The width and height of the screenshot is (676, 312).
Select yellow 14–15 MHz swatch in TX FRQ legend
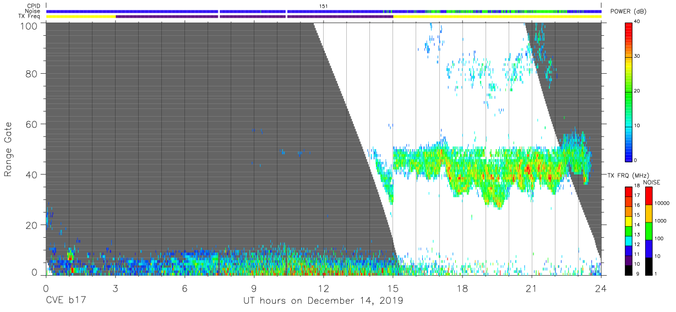pyautogui.click(x=629, y=221)
